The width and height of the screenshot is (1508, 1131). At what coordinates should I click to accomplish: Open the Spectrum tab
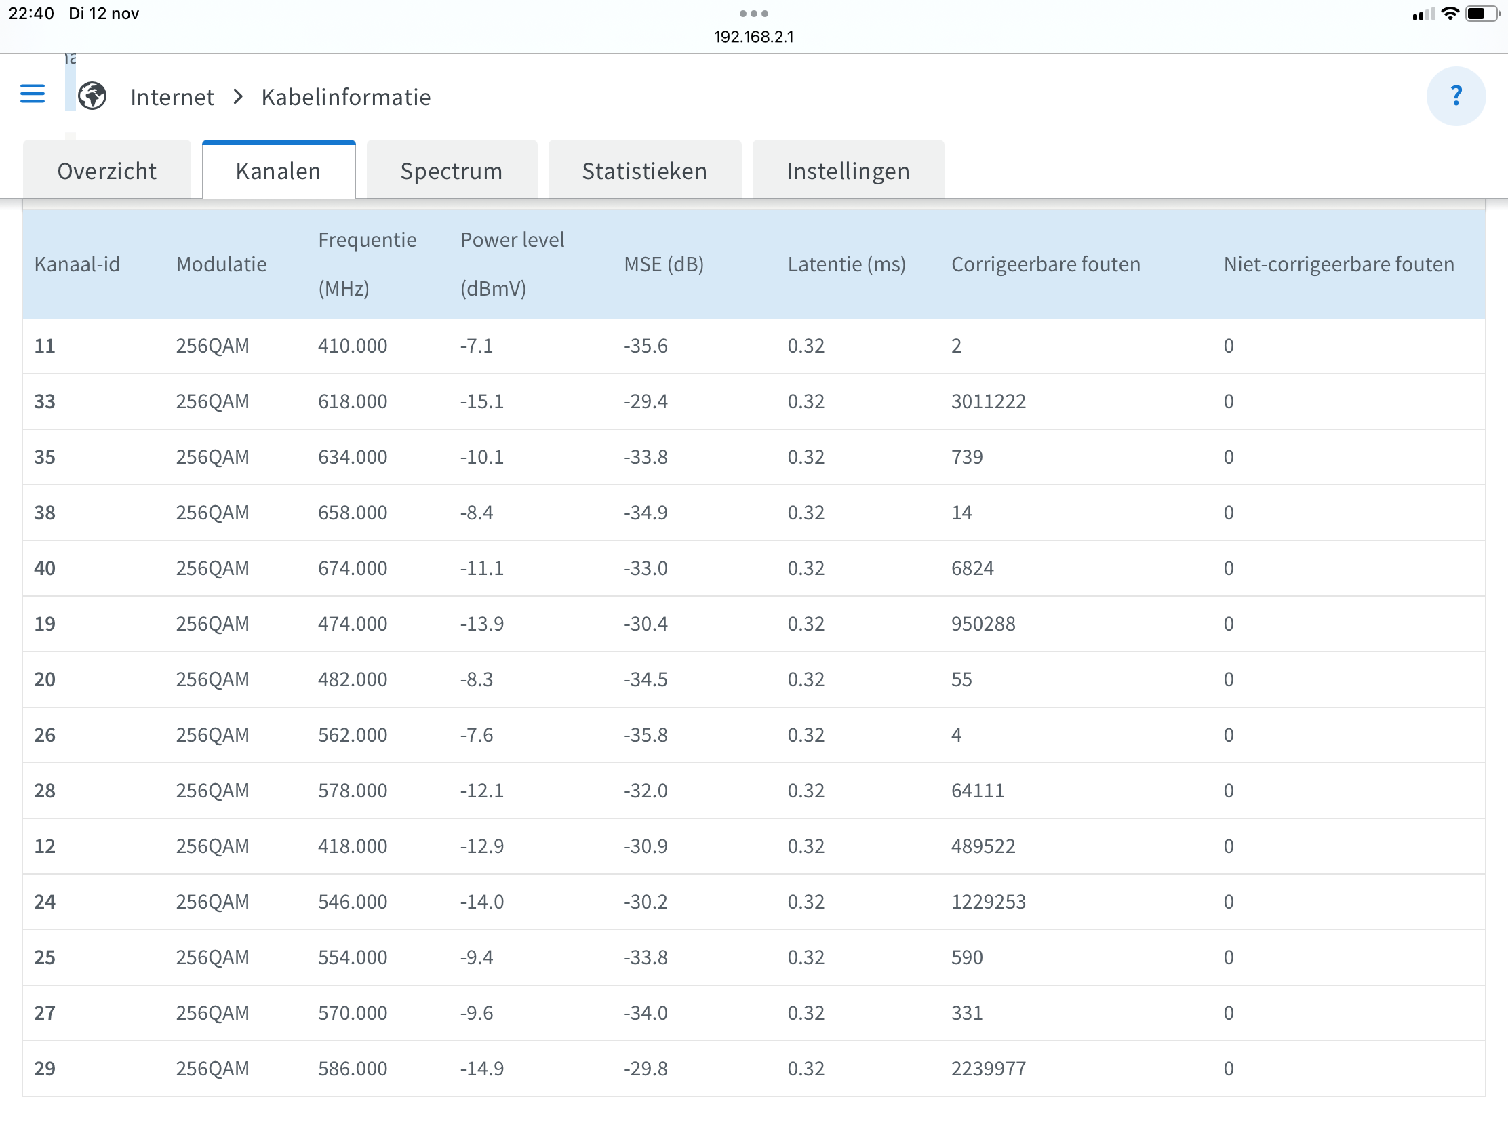point(452,170)
